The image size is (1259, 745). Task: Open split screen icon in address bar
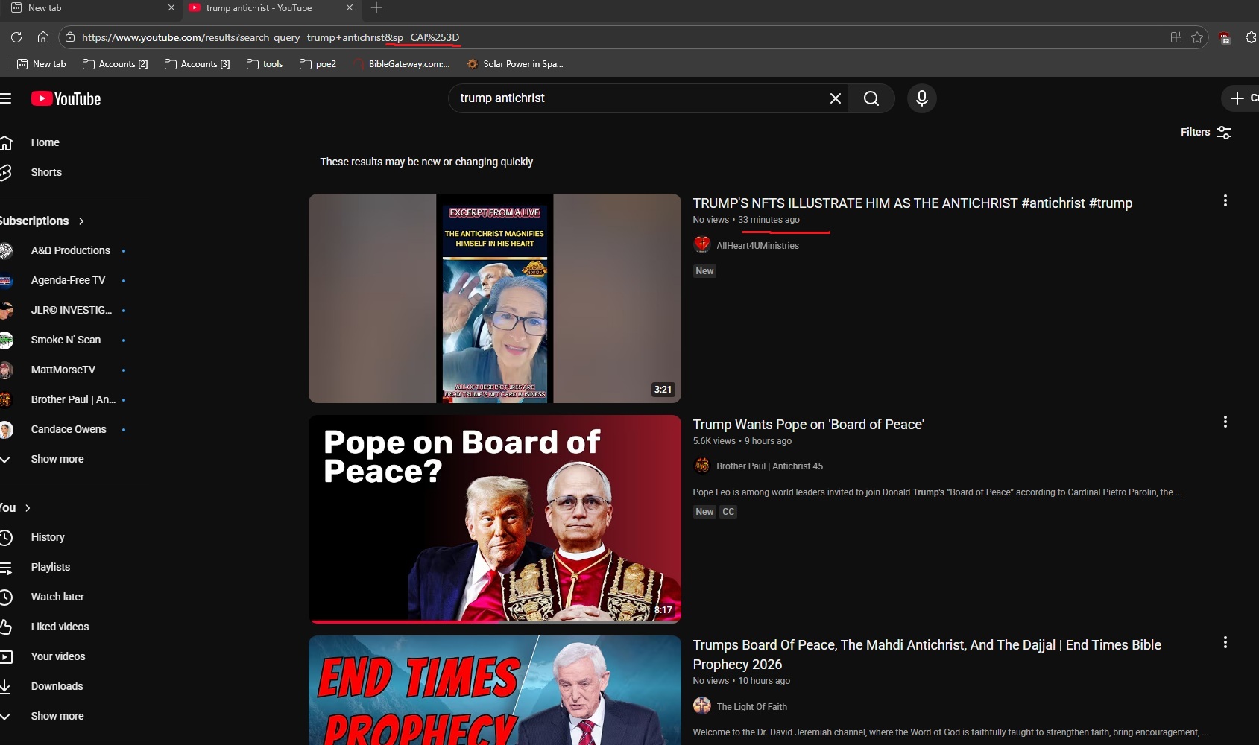click(1176, 37)
